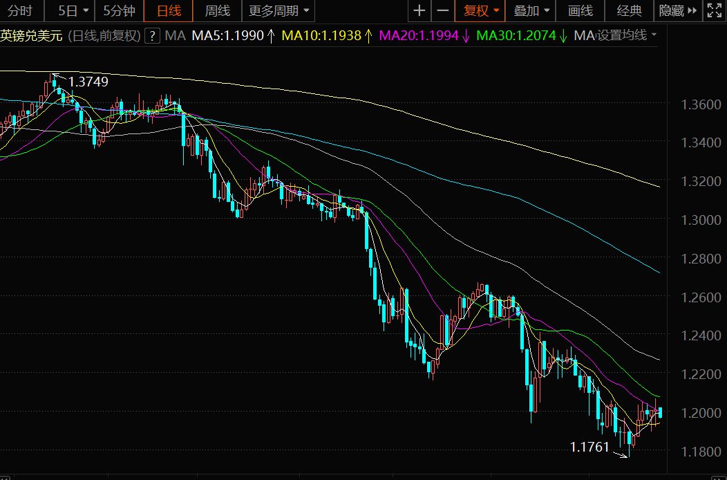Click the MA30:1.2074 value
Image resolution: width=727 pixels, height=480 pixels.
pyautogui.click(x=516, y=36)
